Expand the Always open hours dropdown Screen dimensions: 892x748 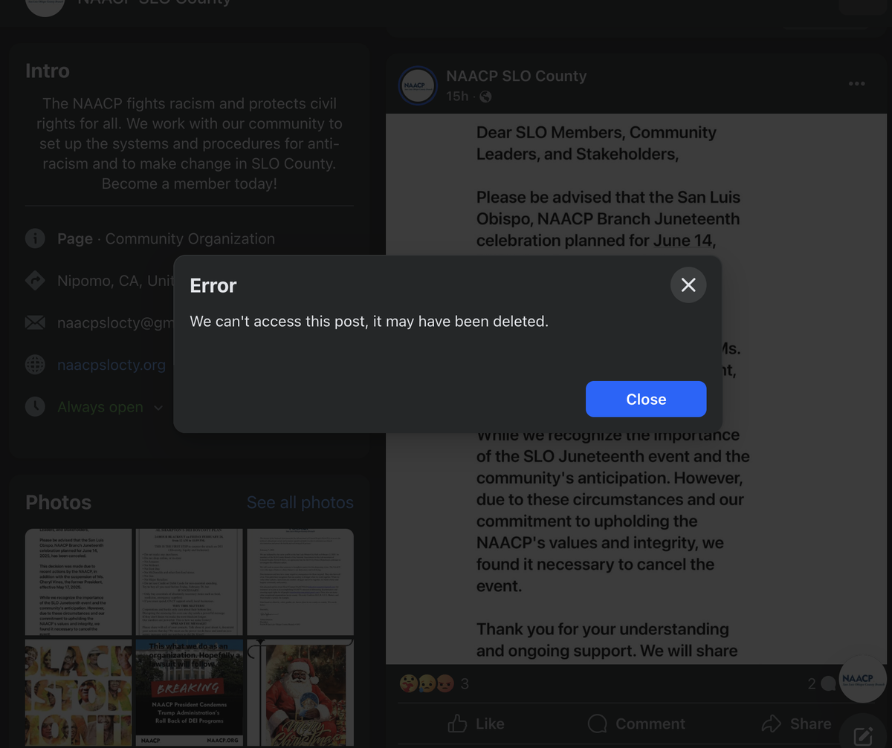[x=158, y=407]
